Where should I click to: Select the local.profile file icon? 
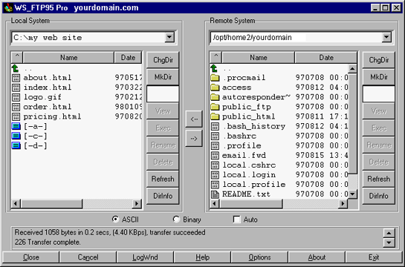tap(215, 185)
